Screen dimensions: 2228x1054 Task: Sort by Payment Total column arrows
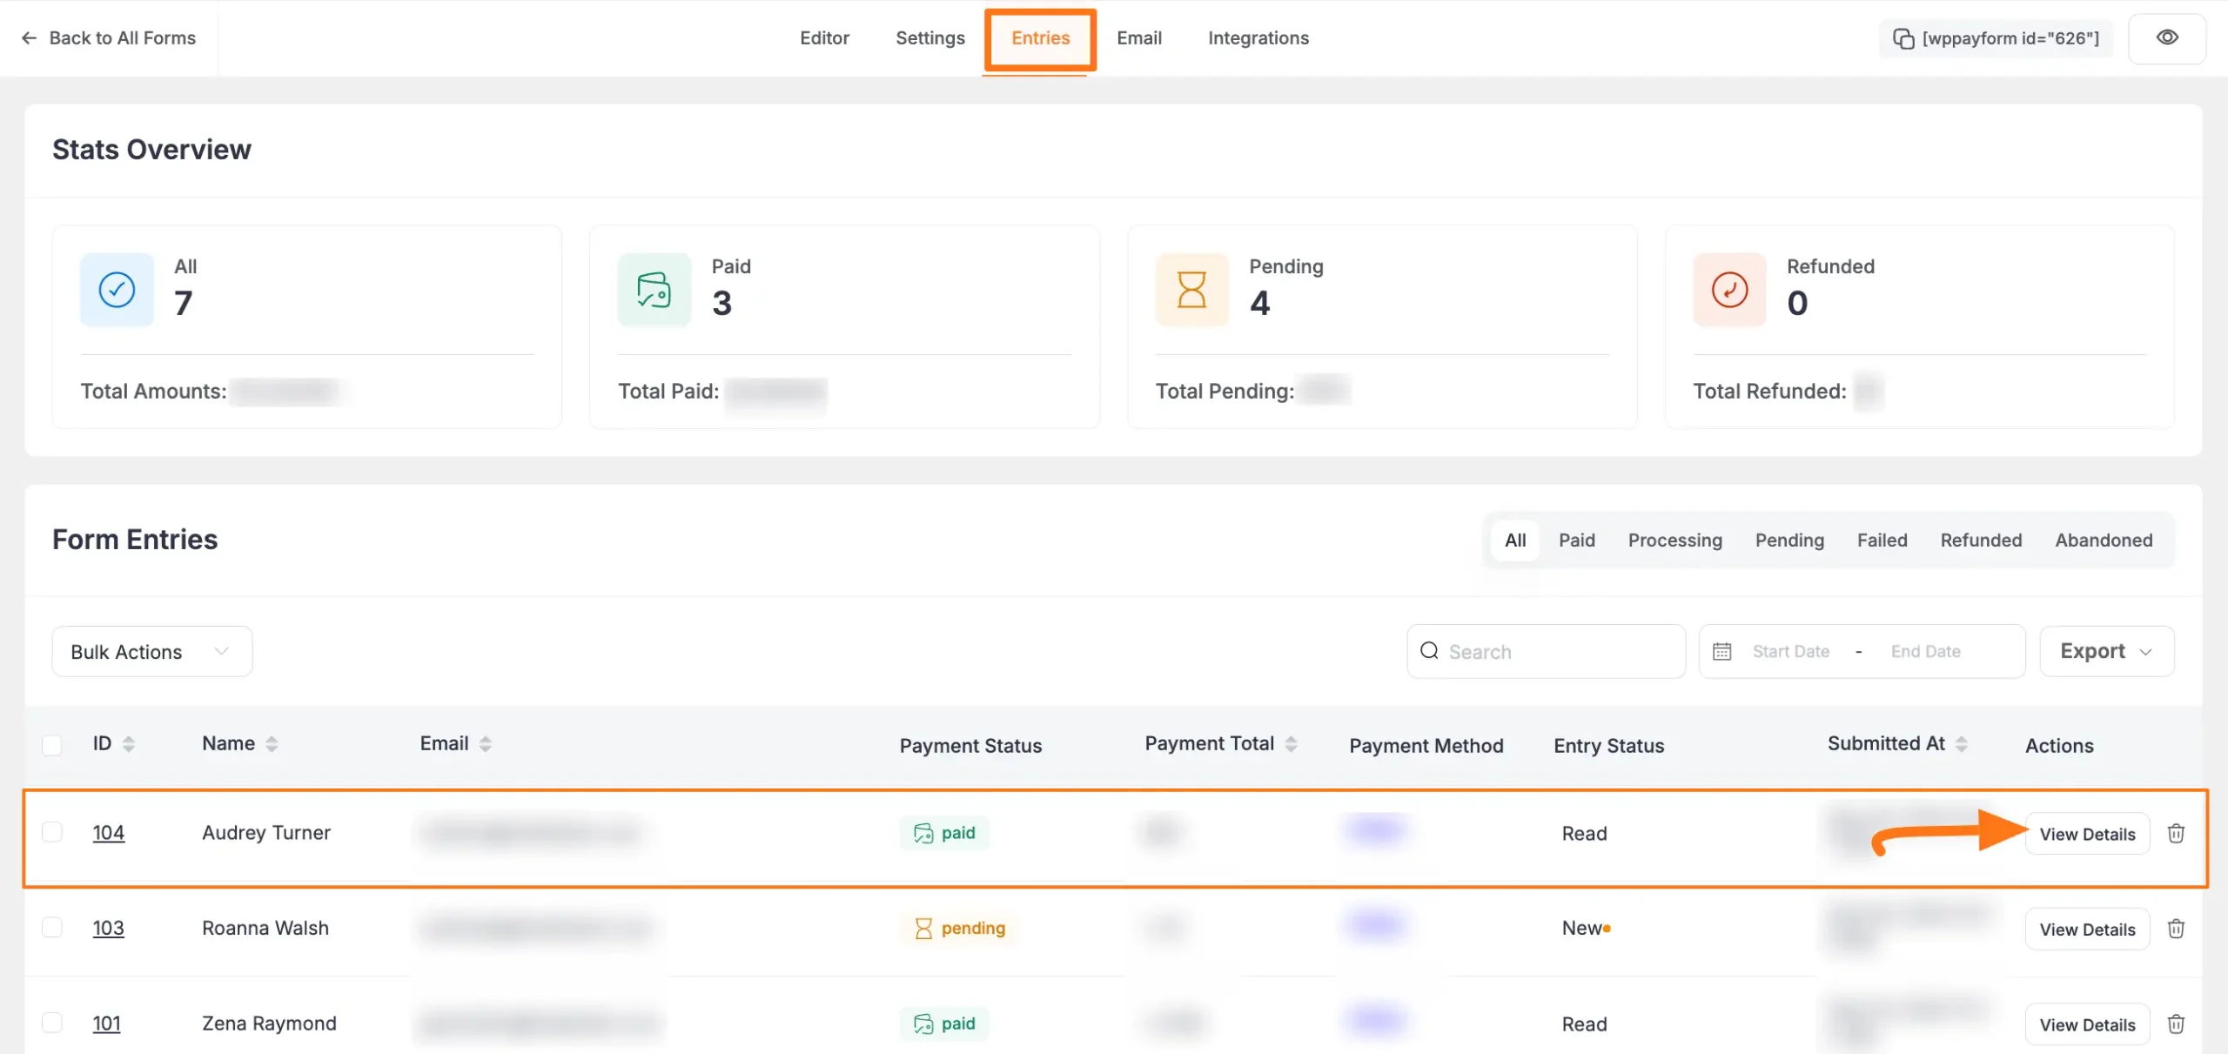(1291, 743)
